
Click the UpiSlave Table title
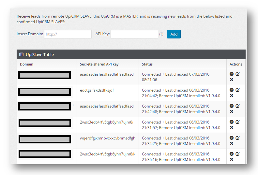coord(40,55)
